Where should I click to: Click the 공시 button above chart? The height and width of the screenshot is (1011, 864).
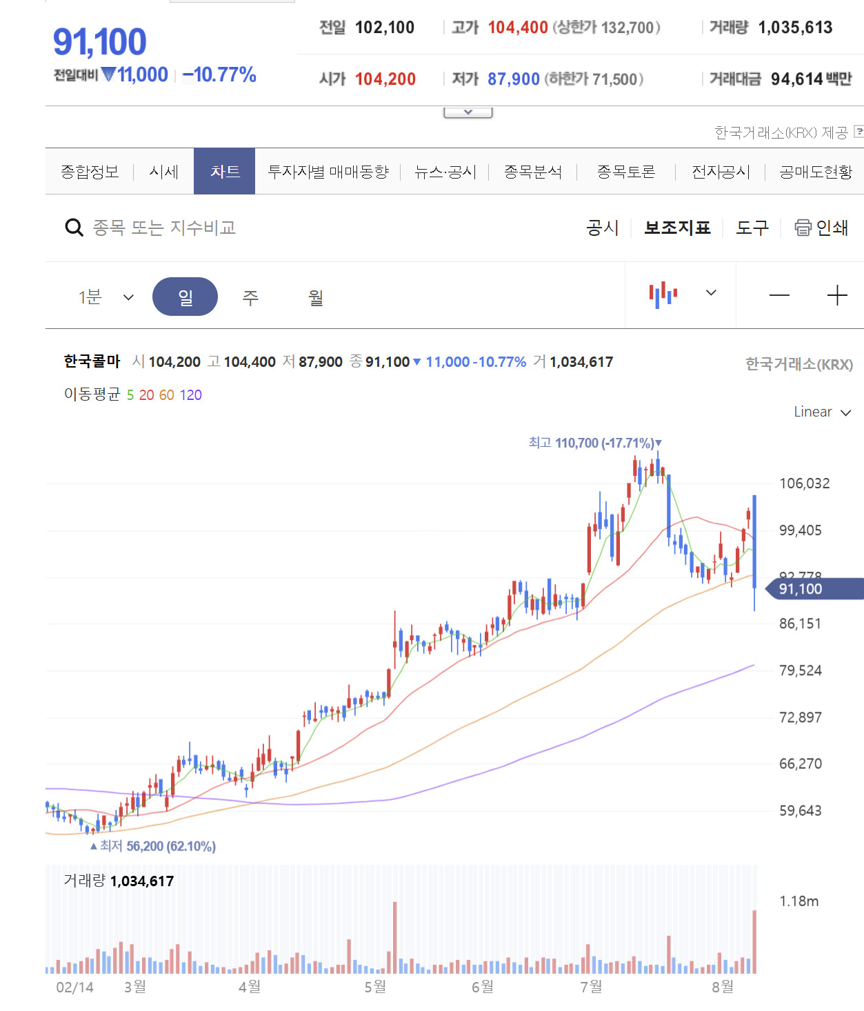[602, 228]
